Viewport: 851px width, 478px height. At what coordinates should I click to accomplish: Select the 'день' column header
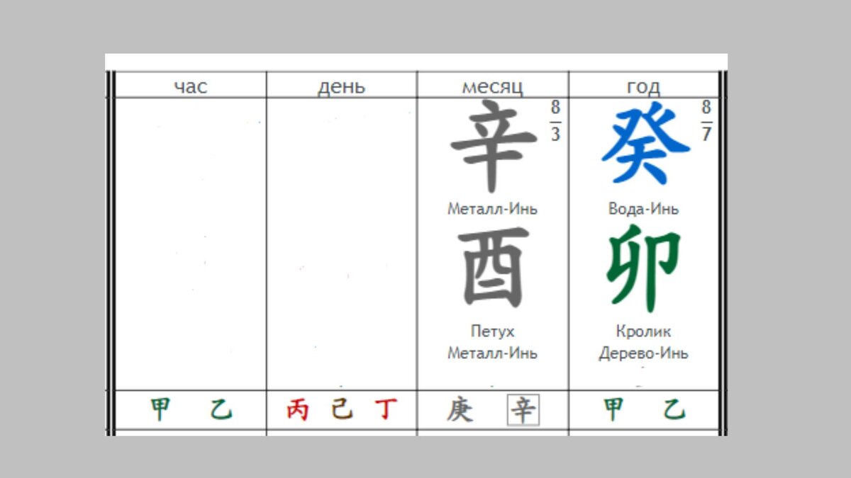341,86
